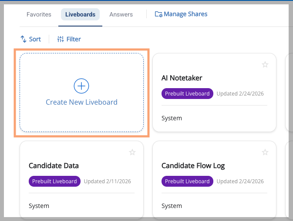Click the Manage Shares folder icon

pyautogui.click(x=158, y=14)
